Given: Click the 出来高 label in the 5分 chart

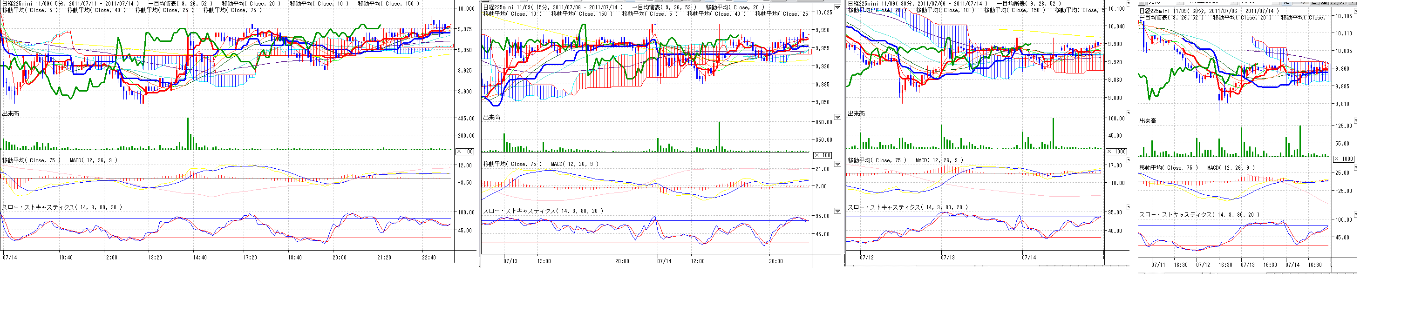Looking at the screenshot, I should [10, 113].
